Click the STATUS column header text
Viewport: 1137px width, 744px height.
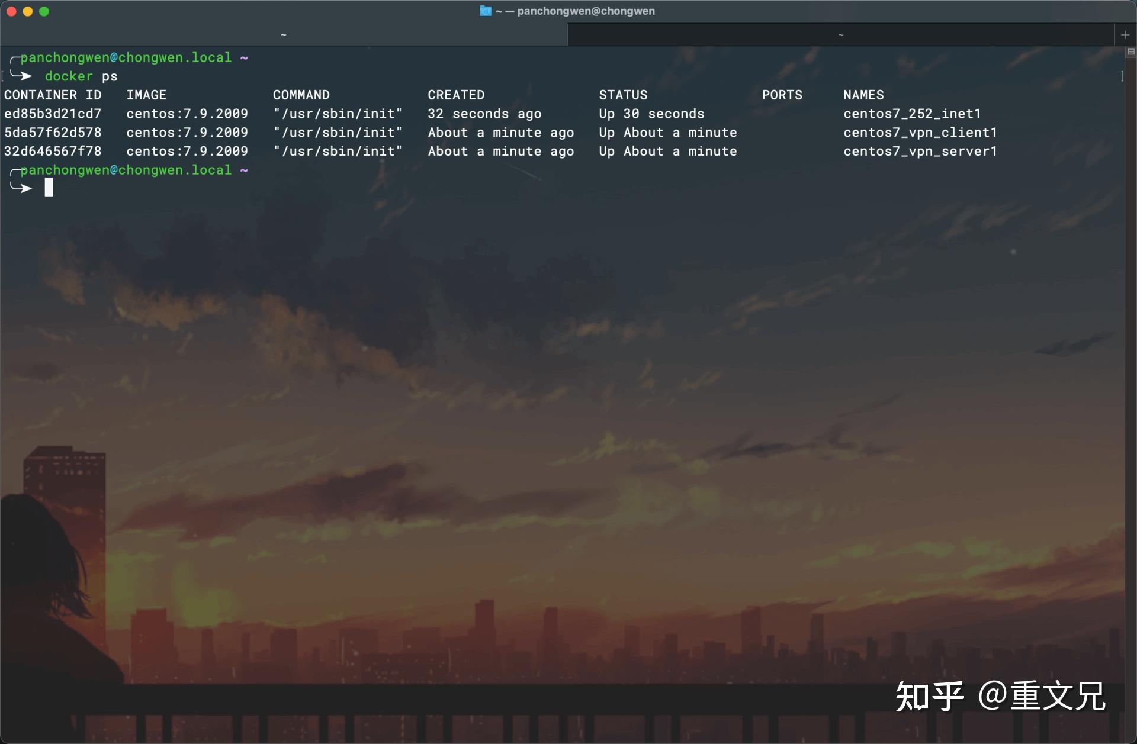pos(623,95)
